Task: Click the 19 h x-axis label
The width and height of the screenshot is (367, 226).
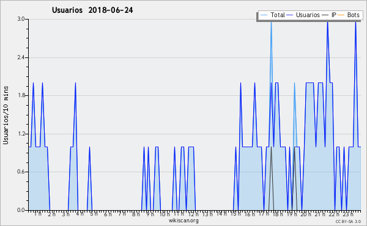Action: click(x=292, y=214)
